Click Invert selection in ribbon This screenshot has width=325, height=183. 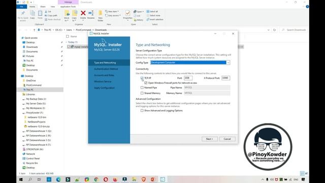155,19
